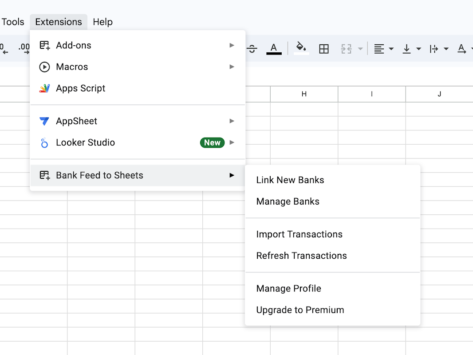
Task: Choose Link New Banks
Action: (332, 180)
